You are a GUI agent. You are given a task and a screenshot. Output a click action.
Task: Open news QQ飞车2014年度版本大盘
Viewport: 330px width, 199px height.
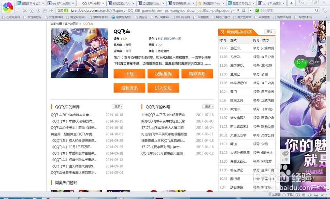click(71, 115)
